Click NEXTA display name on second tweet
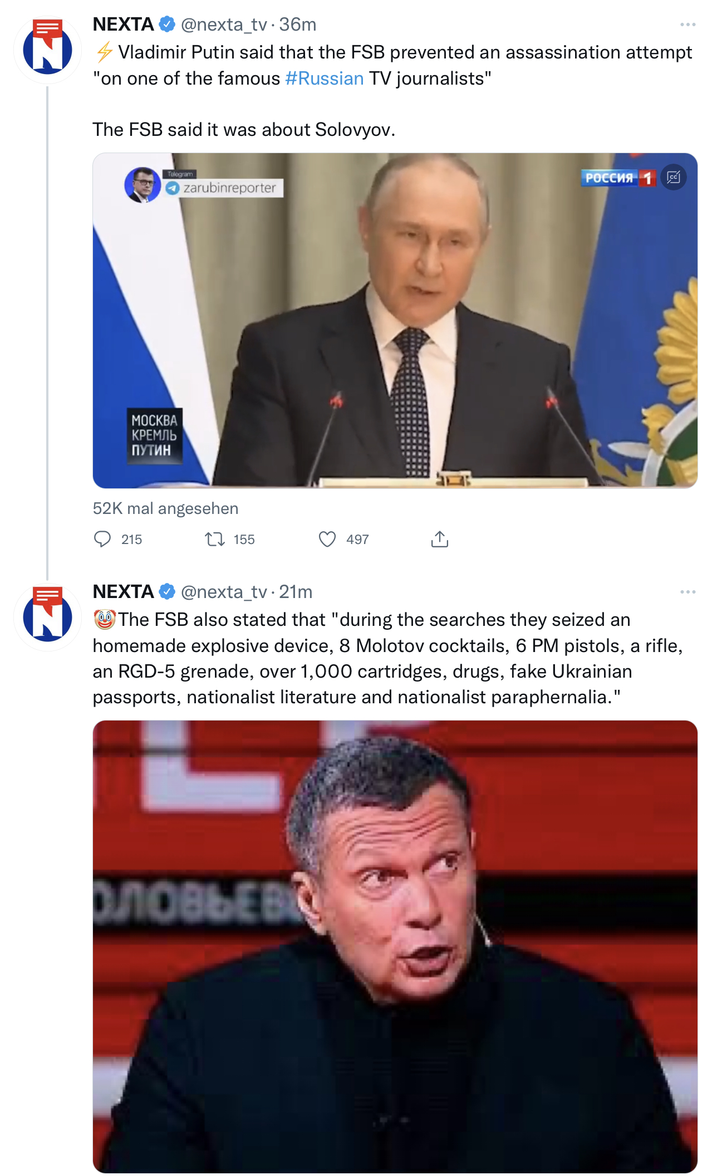 point(123,591)
